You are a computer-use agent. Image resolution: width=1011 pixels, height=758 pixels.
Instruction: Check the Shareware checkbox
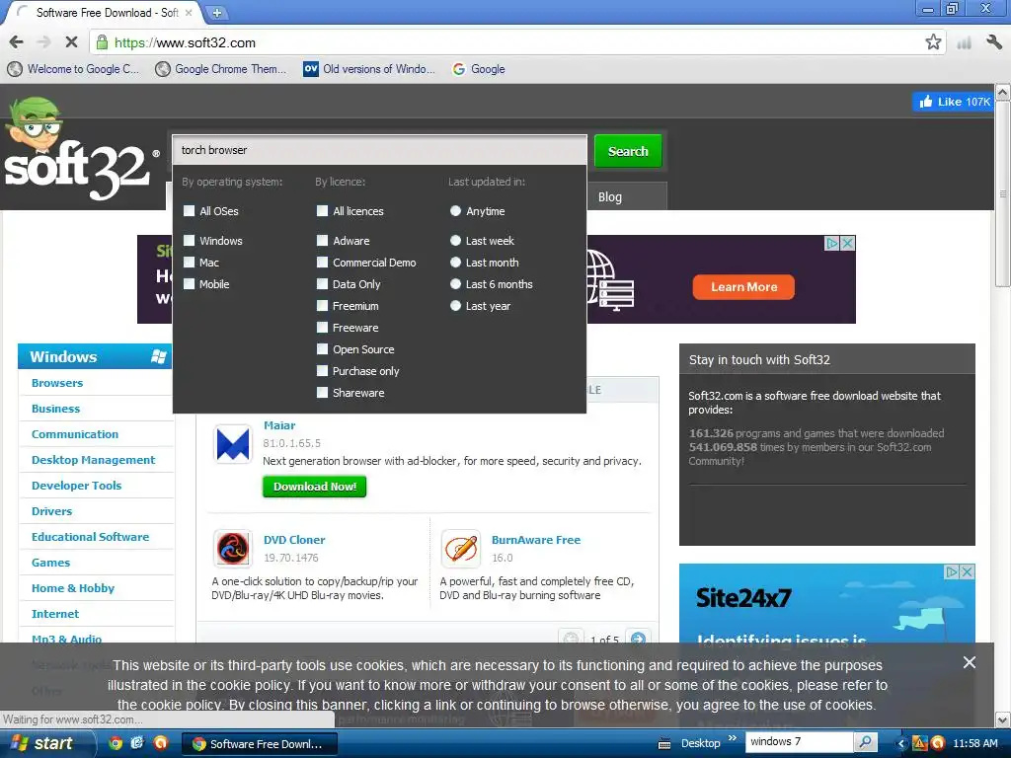tap(323, 393)
